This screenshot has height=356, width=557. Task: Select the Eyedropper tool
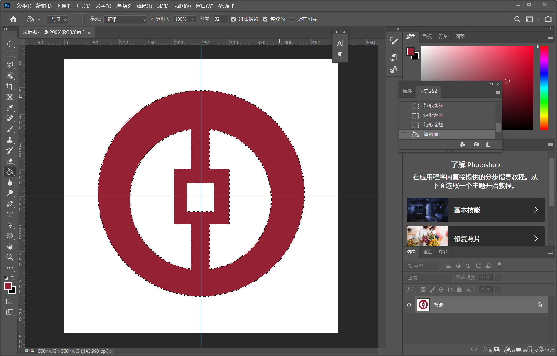point(10,108)
